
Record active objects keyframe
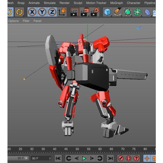coord(121,158)
